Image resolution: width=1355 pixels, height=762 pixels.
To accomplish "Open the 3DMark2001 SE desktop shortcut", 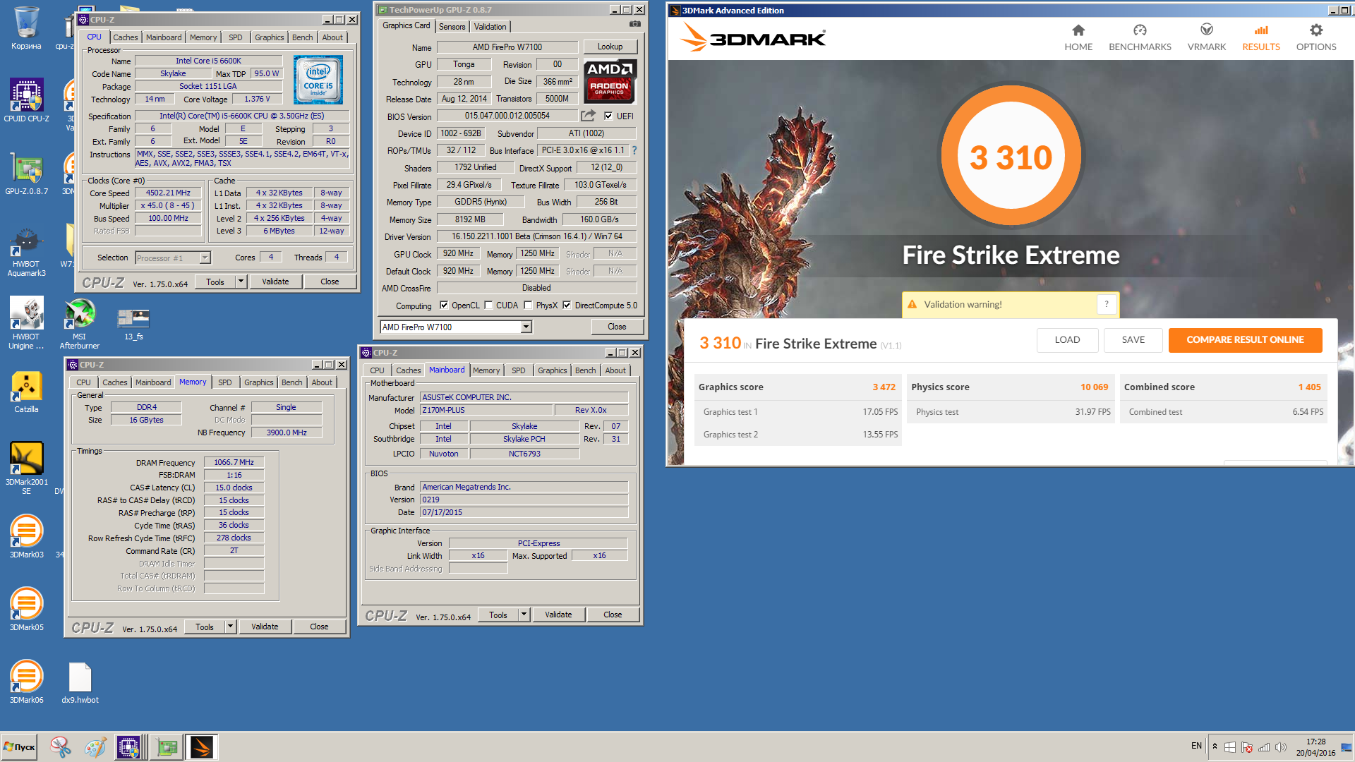I will tap(26, 467).
